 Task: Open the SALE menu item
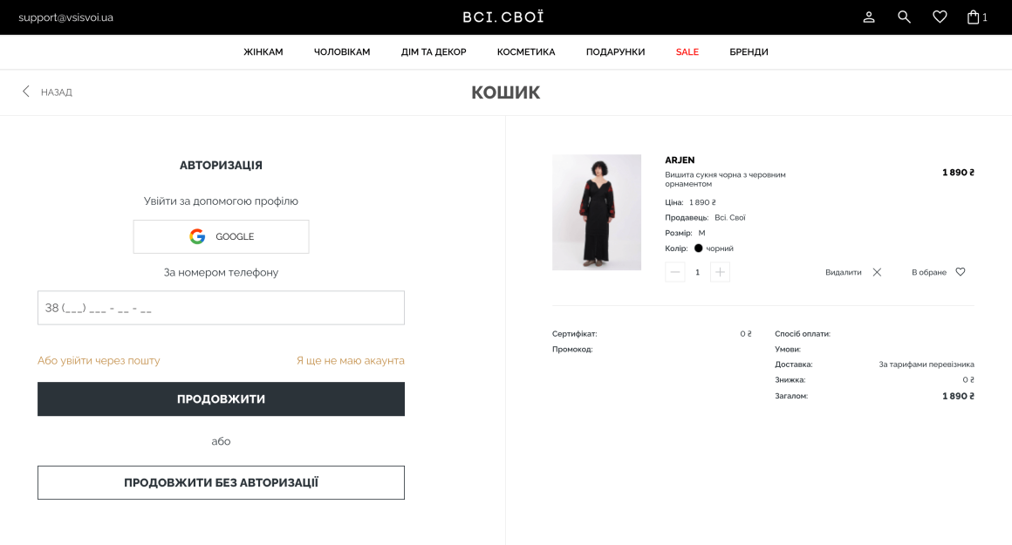point(687,52)
